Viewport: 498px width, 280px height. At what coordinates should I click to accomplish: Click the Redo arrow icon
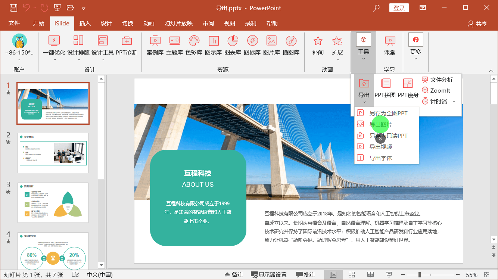(44, 8)
